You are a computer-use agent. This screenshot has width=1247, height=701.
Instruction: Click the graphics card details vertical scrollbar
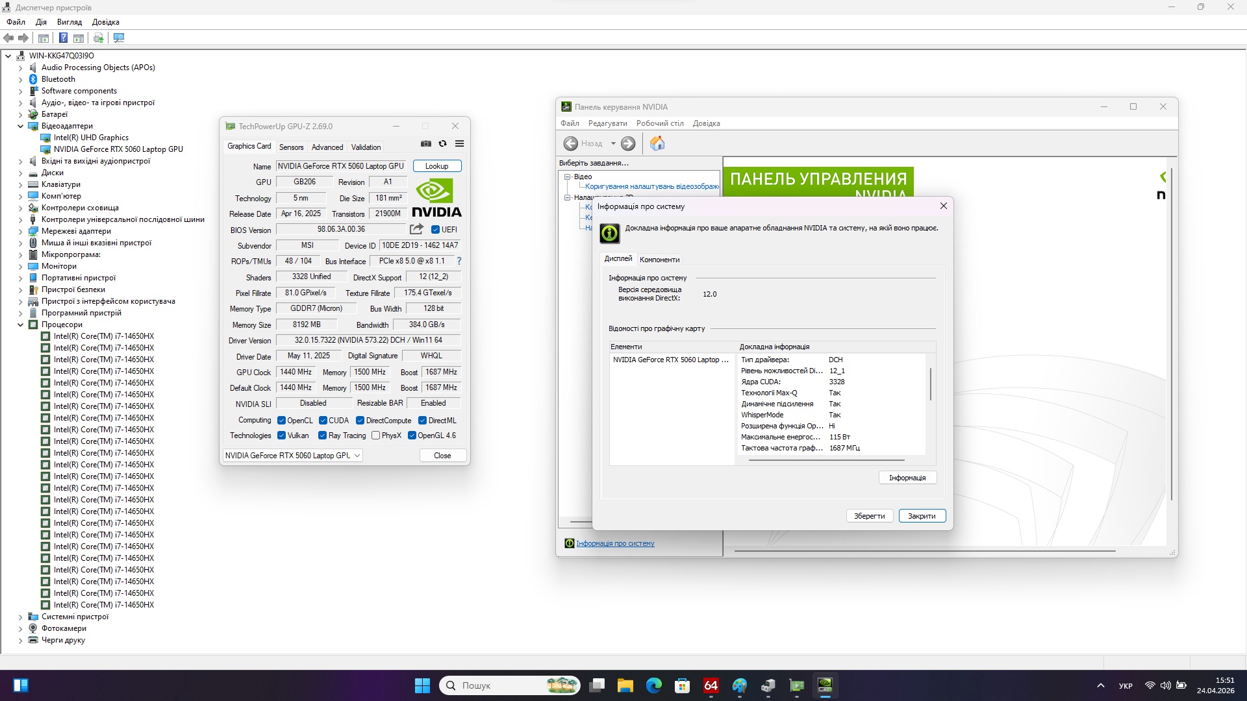[931, 384]
